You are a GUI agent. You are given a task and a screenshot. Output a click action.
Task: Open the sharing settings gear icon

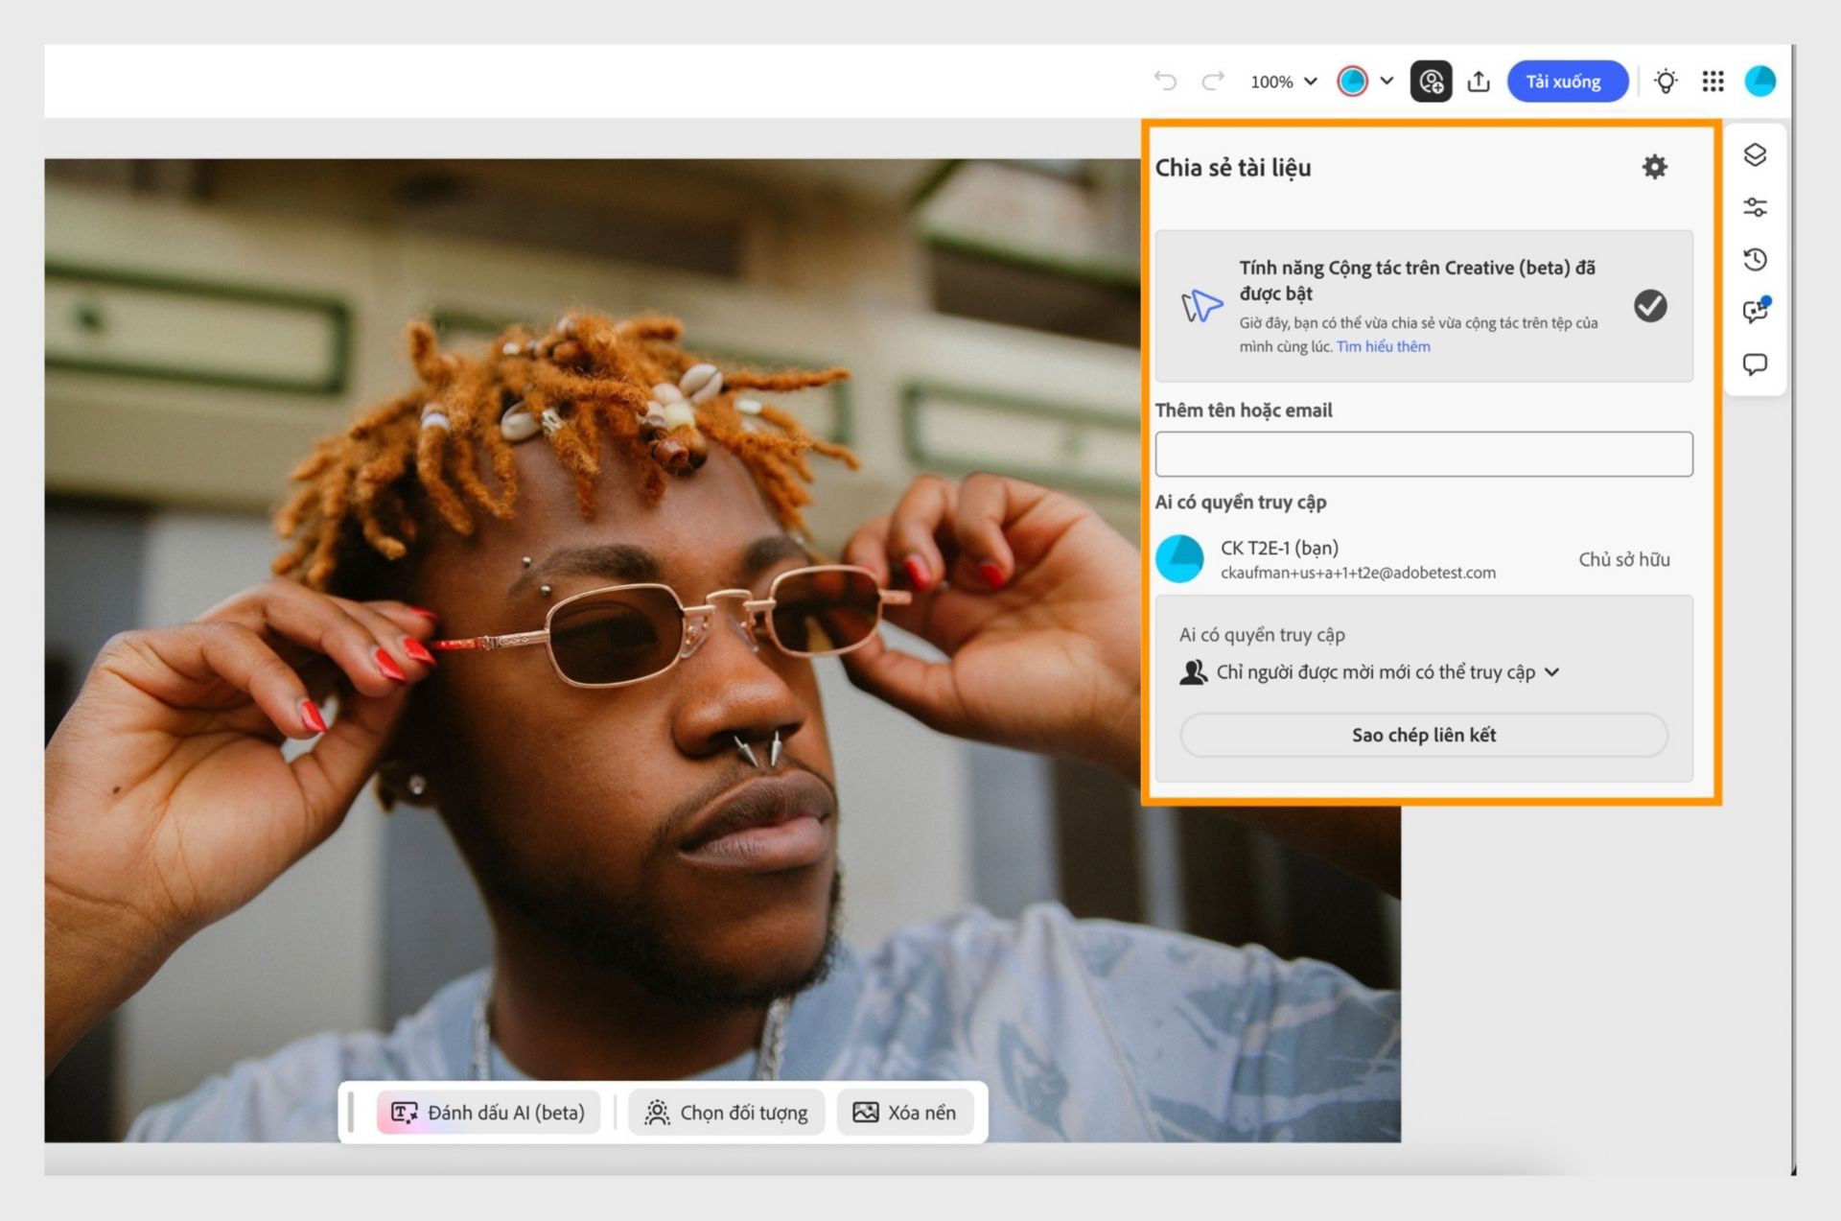(x=1655, y=167)
